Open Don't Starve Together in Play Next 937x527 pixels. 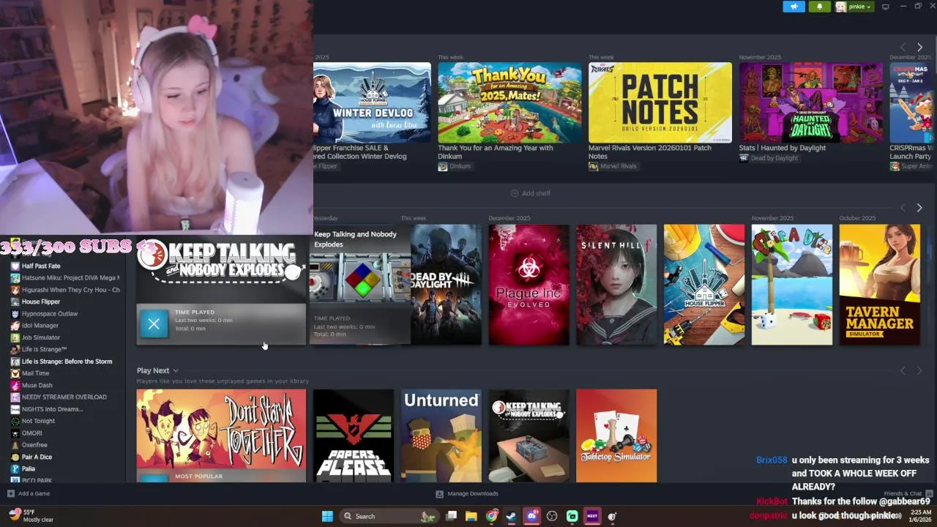tap(221, 436)
